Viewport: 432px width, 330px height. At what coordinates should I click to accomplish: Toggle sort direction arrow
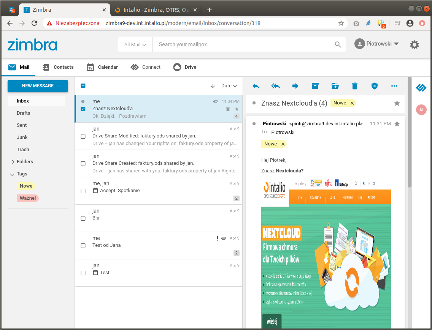[213, 86]
